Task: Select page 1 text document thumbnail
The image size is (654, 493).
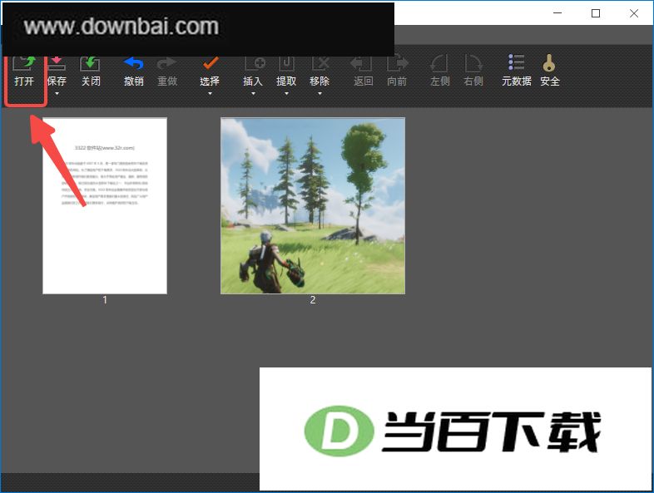Action: tap(105, 206)
